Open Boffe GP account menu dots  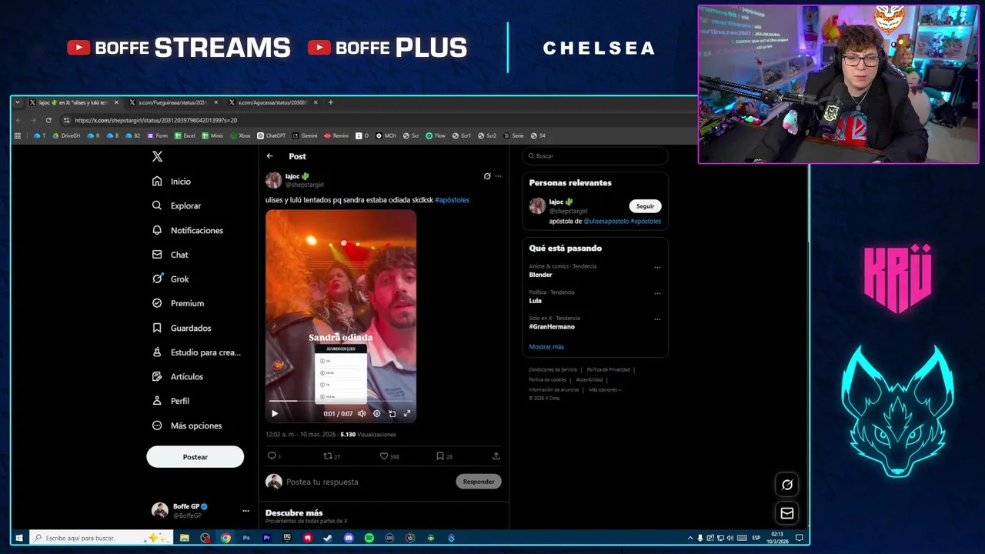click(x=245, y=511)
